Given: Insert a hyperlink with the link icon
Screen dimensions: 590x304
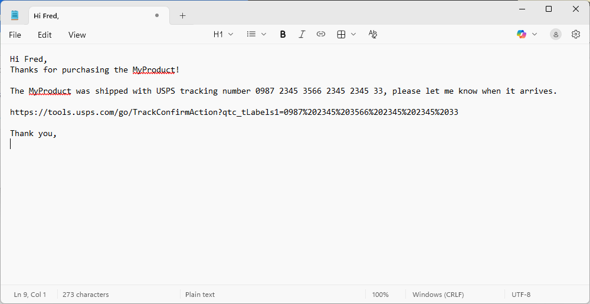Looking at the screenshot, I should (x=320, y=34).
